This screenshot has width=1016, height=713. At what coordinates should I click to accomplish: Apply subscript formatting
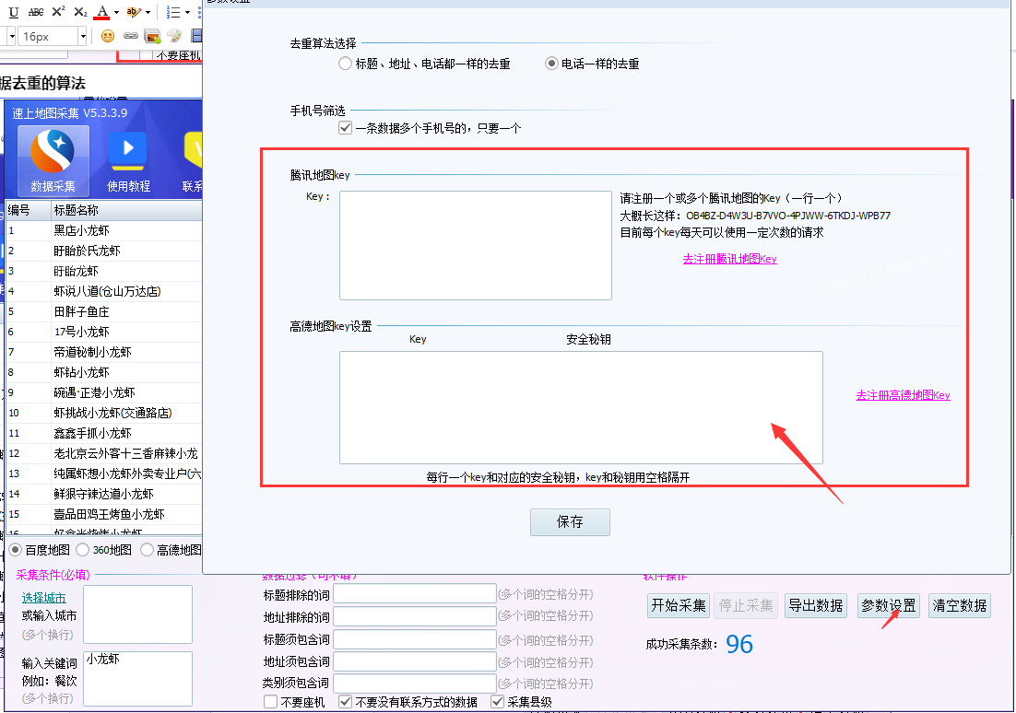tap(80, 12)
